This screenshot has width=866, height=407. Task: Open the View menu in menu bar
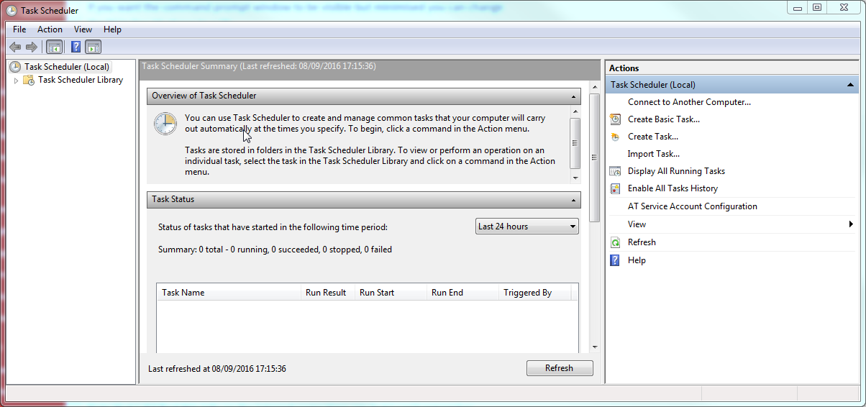(x=83, y=29)
